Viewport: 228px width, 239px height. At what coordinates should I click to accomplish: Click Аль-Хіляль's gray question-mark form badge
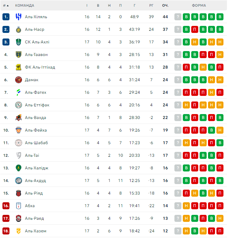pos(178,17)
